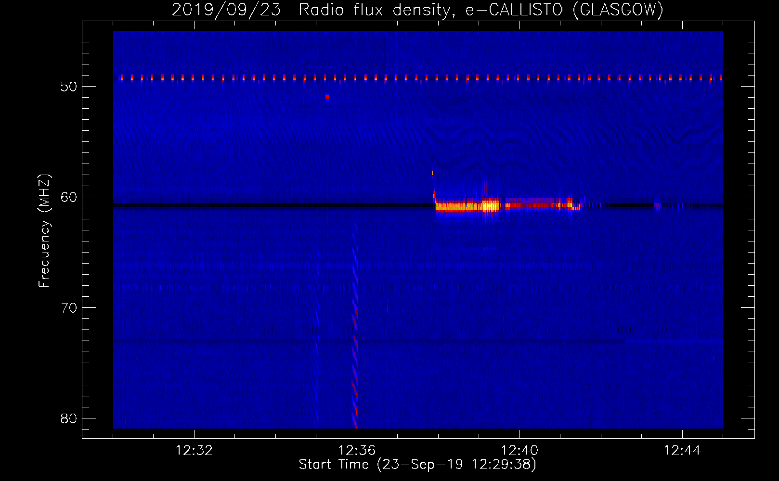This screenshot has width=779, height=481.
Task: Click the "Frequency (MHZ)" y-axis label
Action: pos(44,231)
